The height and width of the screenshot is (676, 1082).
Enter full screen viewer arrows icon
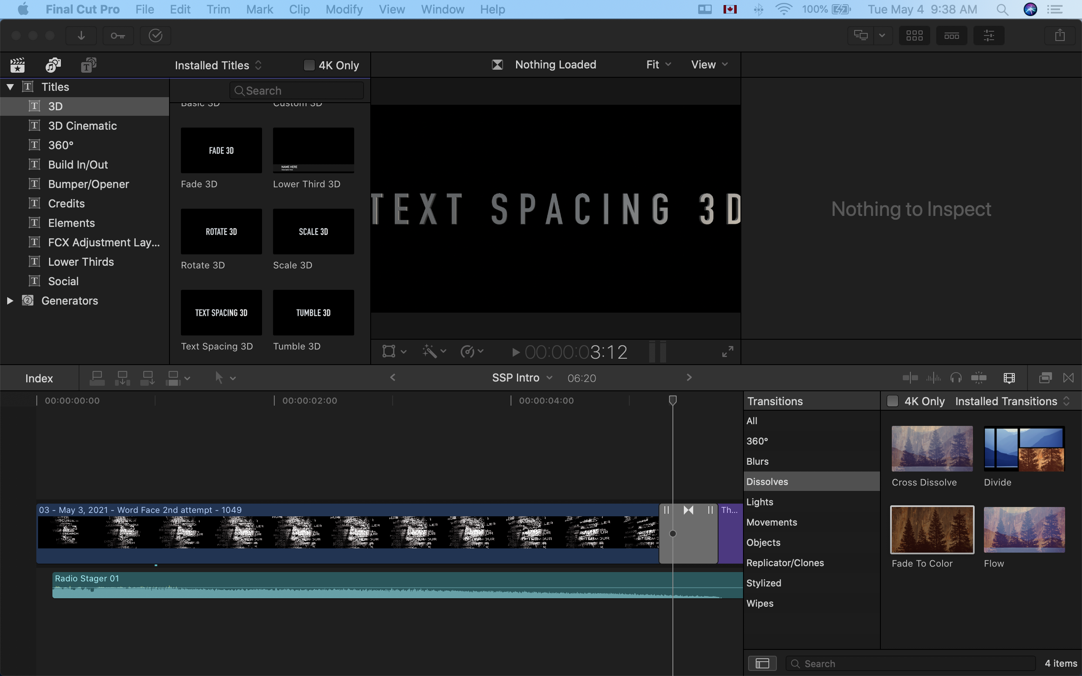tap(727, 352)
